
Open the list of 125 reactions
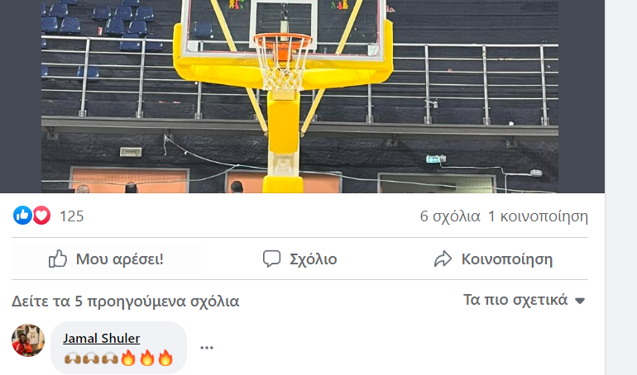(x=71, y=216)
